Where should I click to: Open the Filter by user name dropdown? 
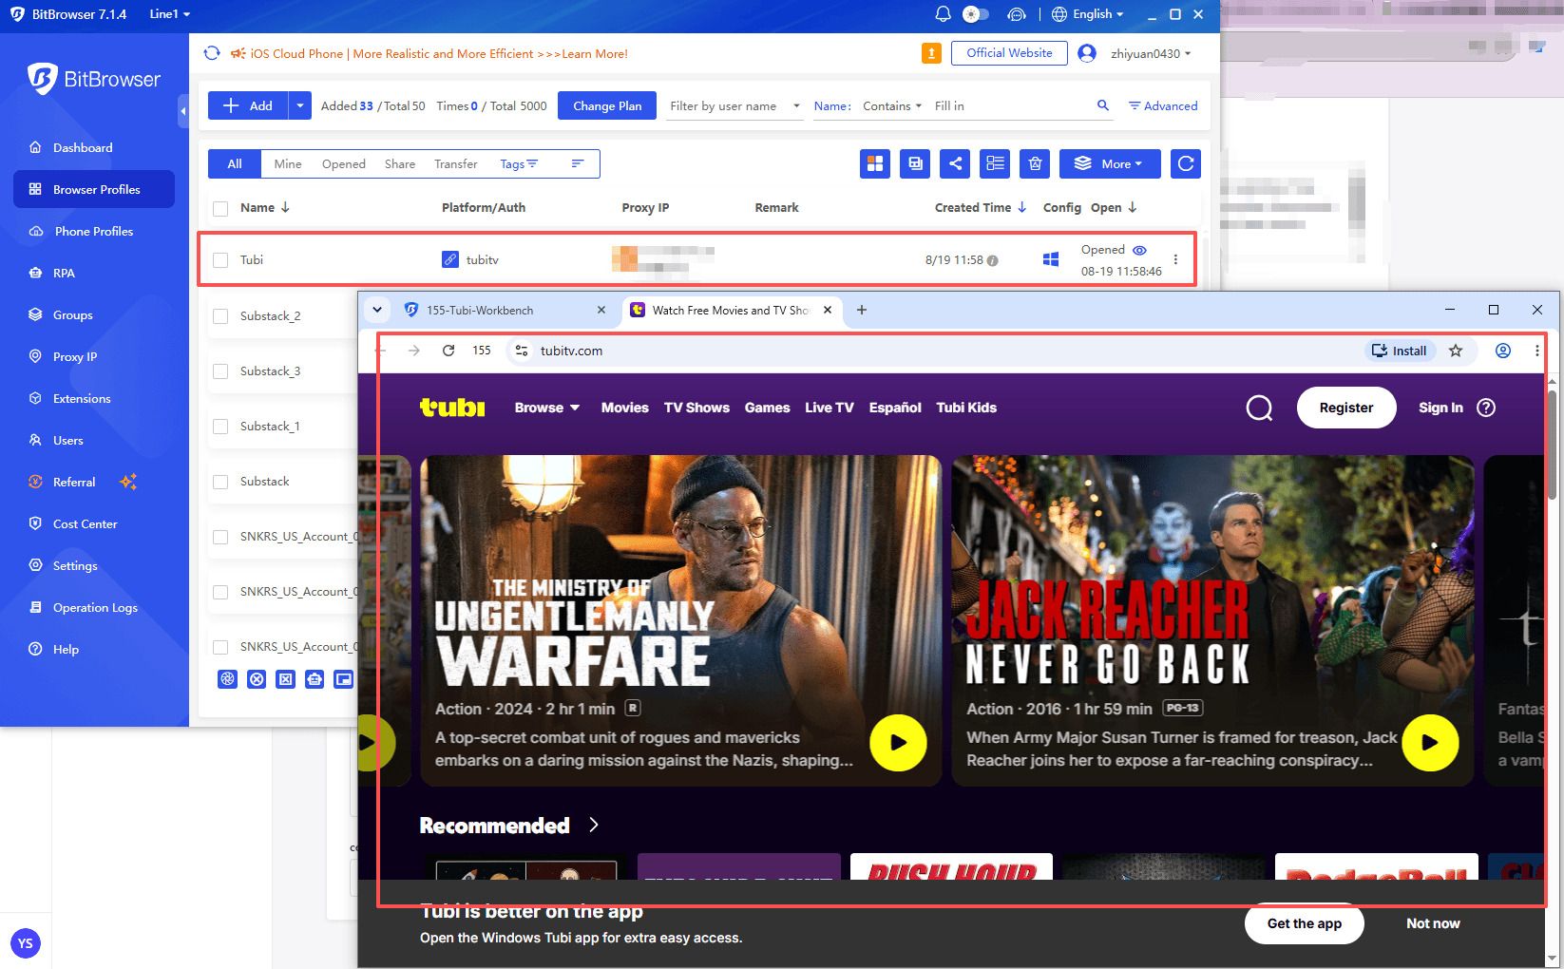(x=734, y=106)
